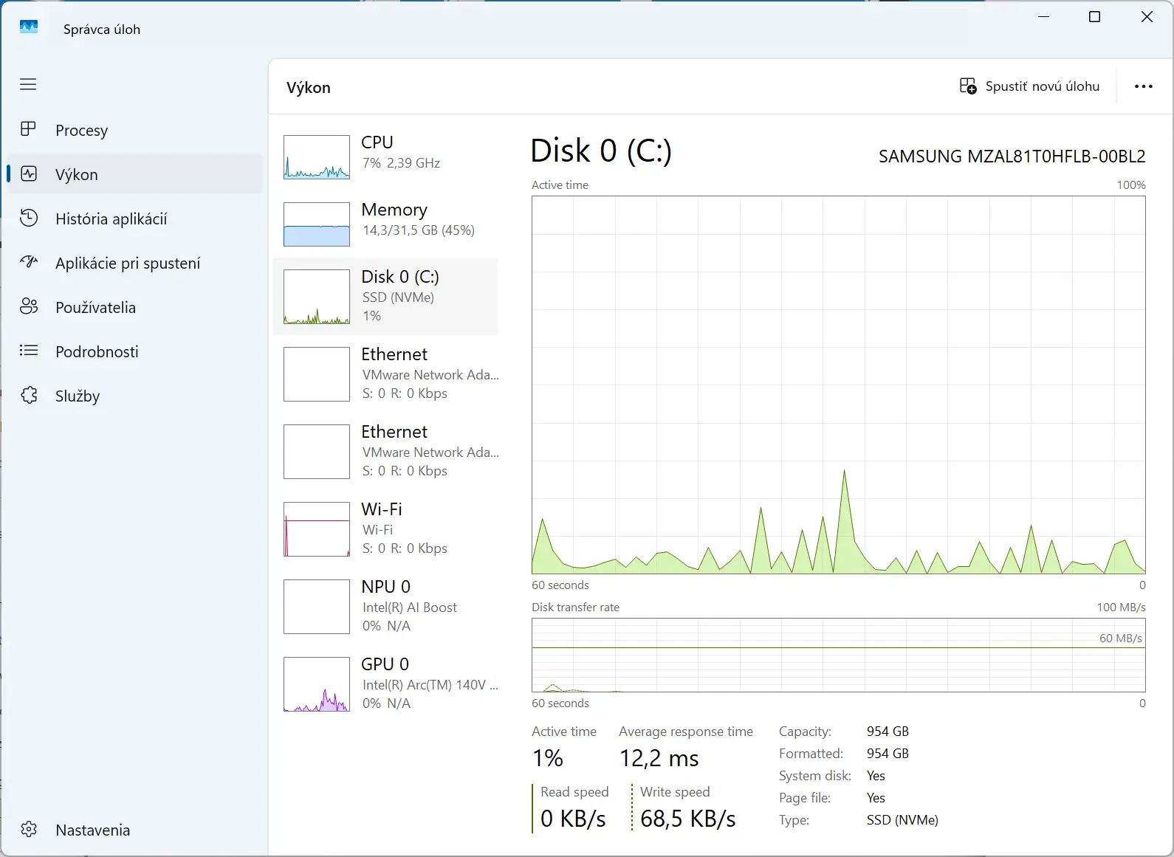Click the Disk active time graph
The width and height of the screenshot is (1174, 857).
[839, 385]
